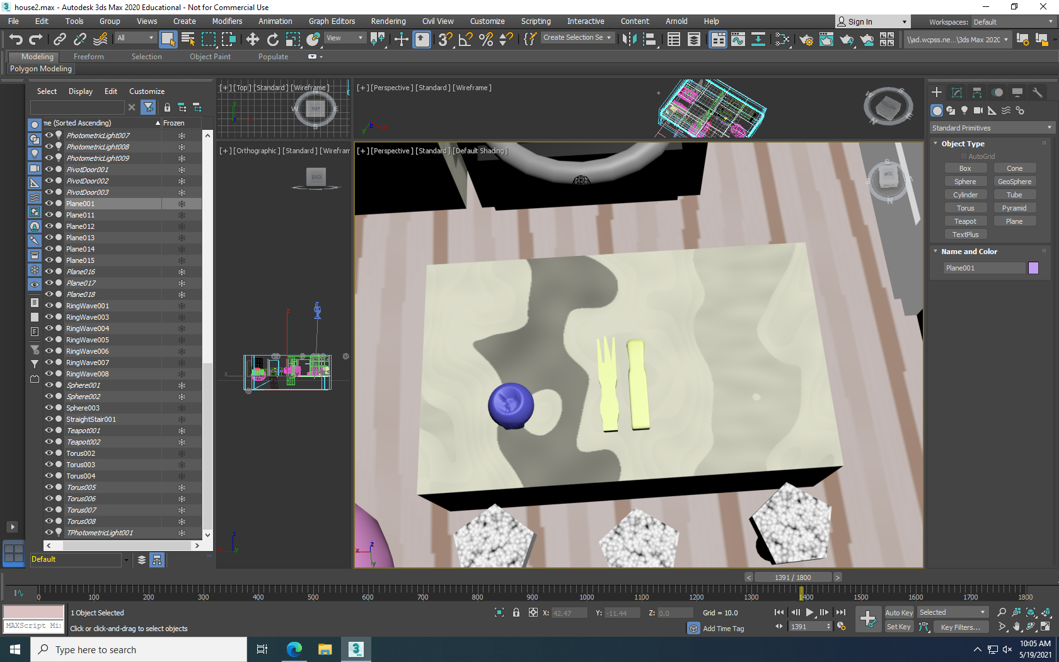The height and width of the screenshot is (662, 1059).
Task: Click the Play Animation button
Action: pyautogui.click(x=809, y=612)
